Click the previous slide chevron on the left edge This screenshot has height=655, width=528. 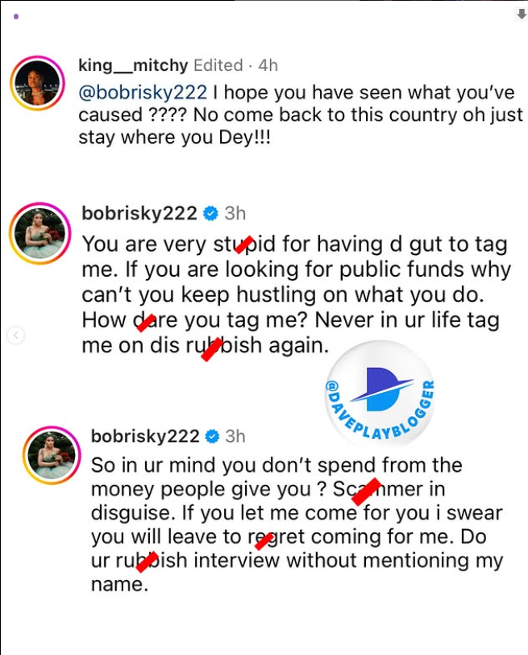16,335
